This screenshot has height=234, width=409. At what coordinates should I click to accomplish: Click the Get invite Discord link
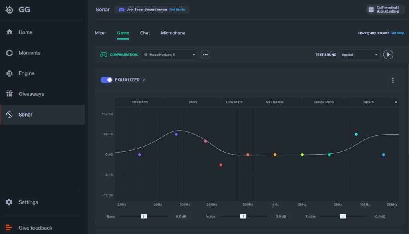point(177,10)
